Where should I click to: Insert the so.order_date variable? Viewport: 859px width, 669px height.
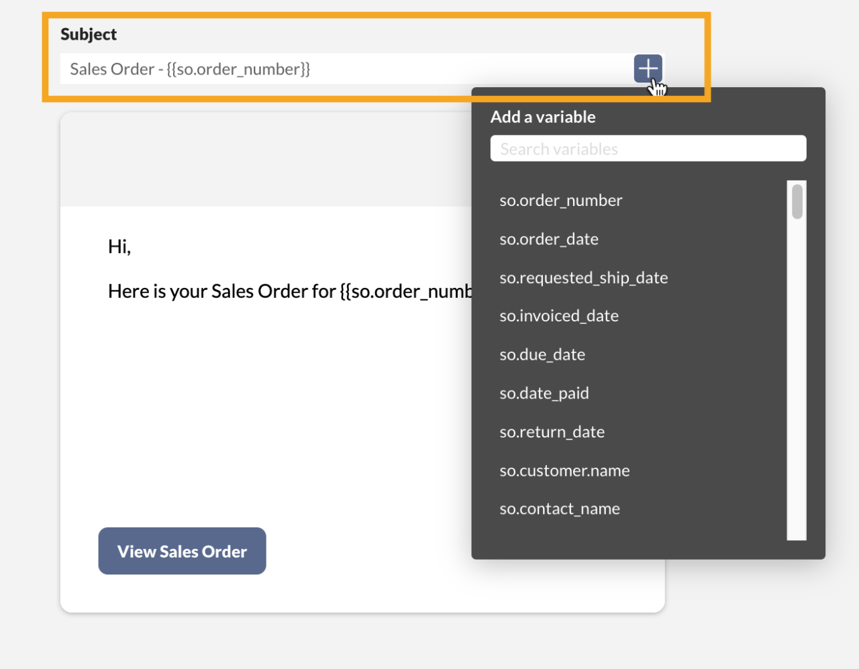tap(548, 239)
